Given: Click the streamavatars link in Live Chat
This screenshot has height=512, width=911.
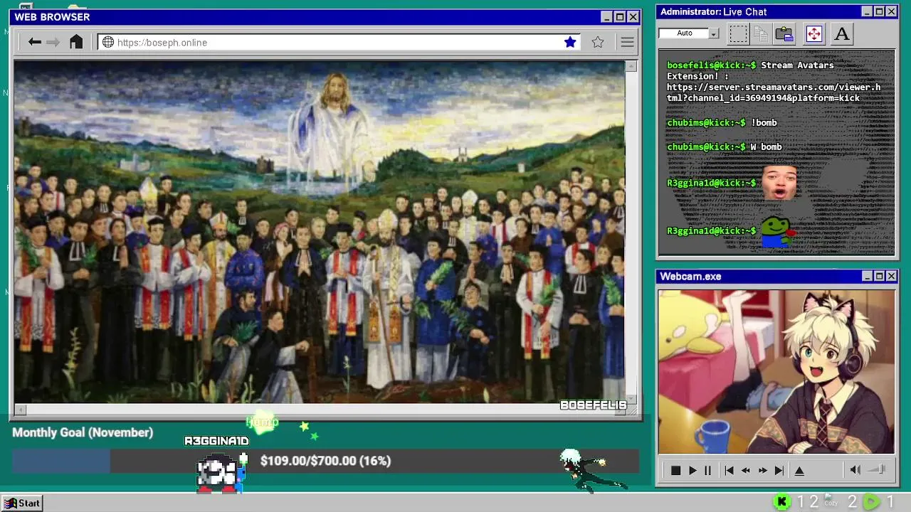Looking at the screenshot, I should (x=773, y=92).
